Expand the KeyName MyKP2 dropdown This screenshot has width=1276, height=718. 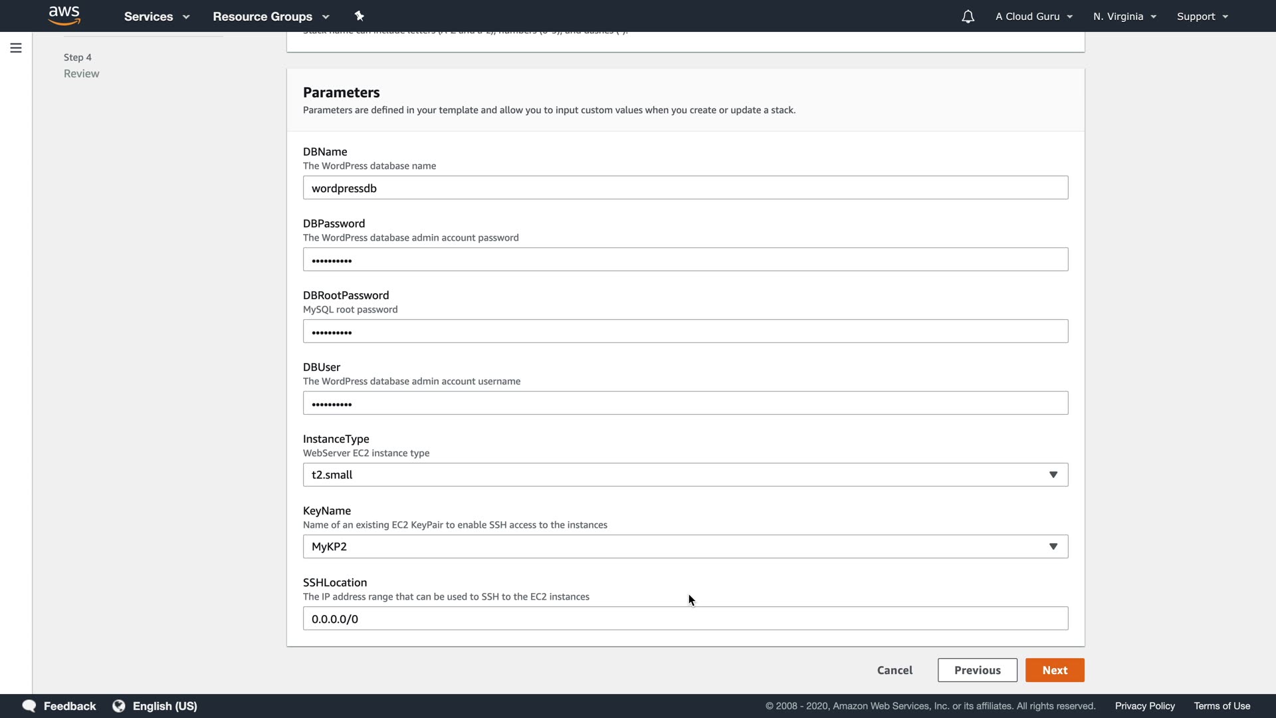pos(685,546)
